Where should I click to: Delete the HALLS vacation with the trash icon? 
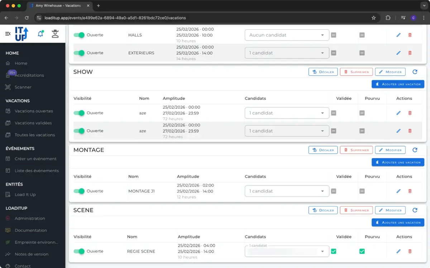(410, 35)
